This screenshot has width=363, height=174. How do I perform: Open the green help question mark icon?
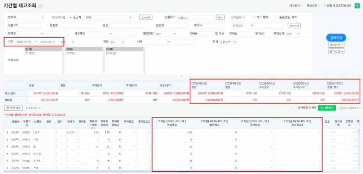357,6
